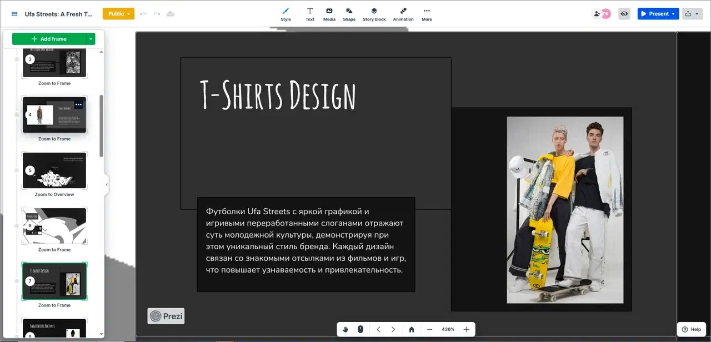Expand the Public visibility dropdown
The image size is (711, 342).
point(118,14)
